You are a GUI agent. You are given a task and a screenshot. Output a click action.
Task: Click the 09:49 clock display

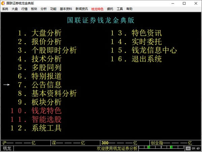coord(196,149)
